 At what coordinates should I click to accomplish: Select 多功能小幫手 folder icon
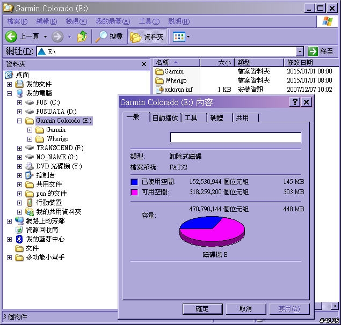(x=19, y=257)
